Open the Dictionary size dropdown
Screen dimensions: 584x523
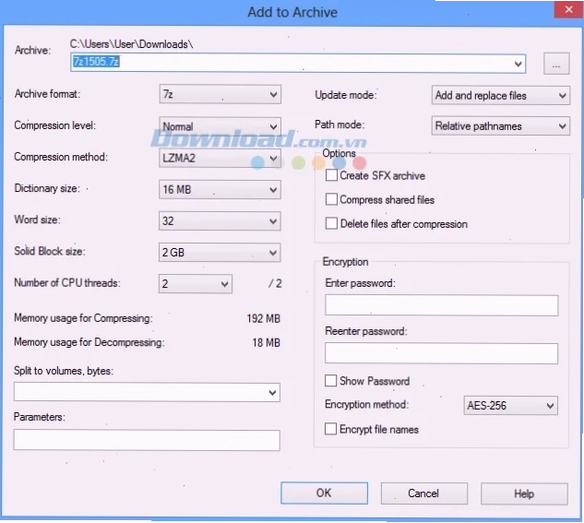click(x=220, y=189)
